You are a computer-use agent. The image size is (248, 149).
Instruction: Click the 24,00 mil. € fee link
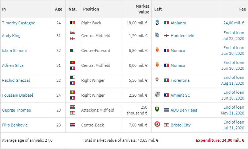pyautogui.click(x=234, y=23)
